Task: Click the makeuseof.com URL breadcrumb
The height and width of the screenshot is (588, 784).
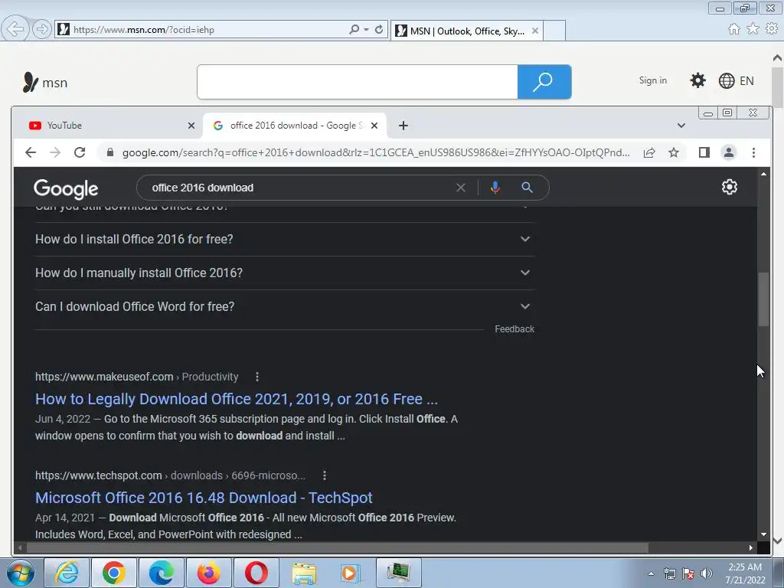Action: pyautogui.click(x=136, y=377)
